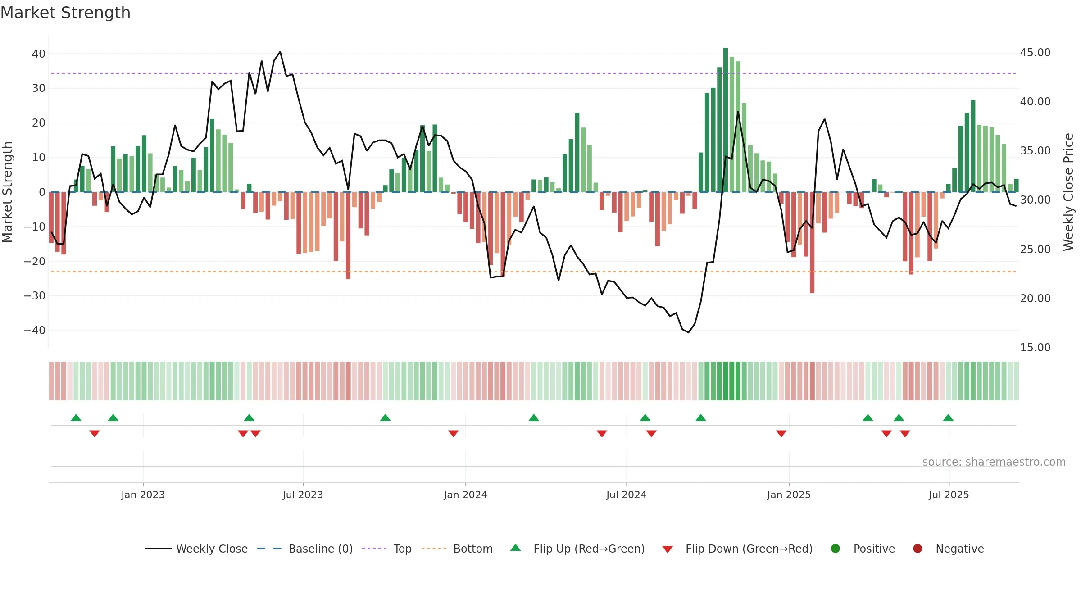Click the first green flip-up triangle marker
Screen dimensions: 1081x608
[x=76, y=417]
